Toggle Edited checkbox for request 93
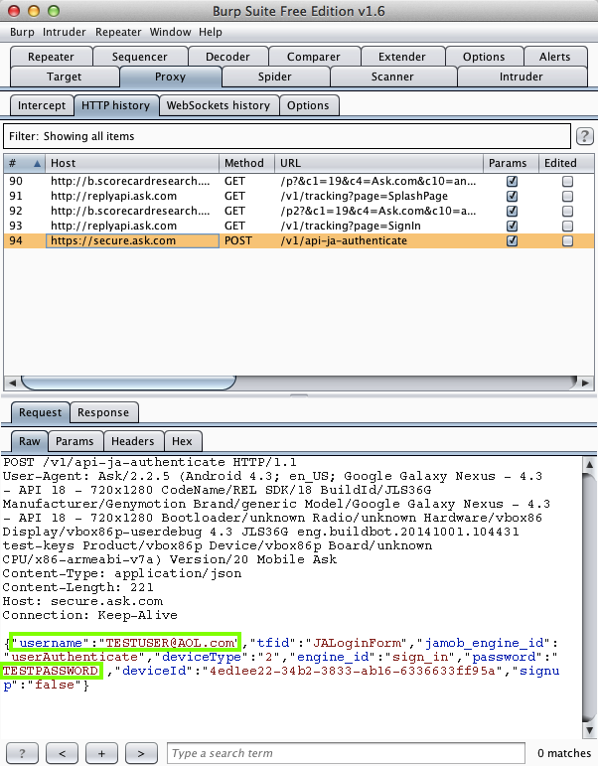Screen dimensions: 598x766 pos(567,226)
